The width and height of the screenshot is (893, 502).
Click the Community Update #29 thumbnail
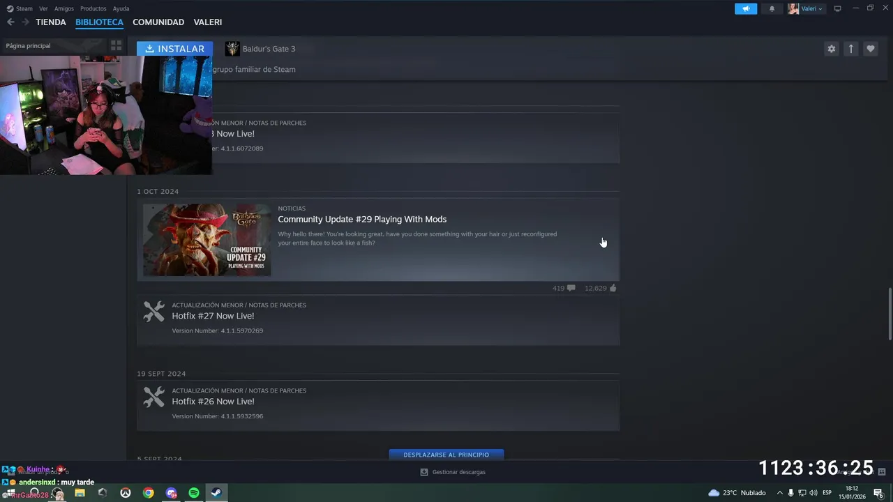tap(207, 240)
